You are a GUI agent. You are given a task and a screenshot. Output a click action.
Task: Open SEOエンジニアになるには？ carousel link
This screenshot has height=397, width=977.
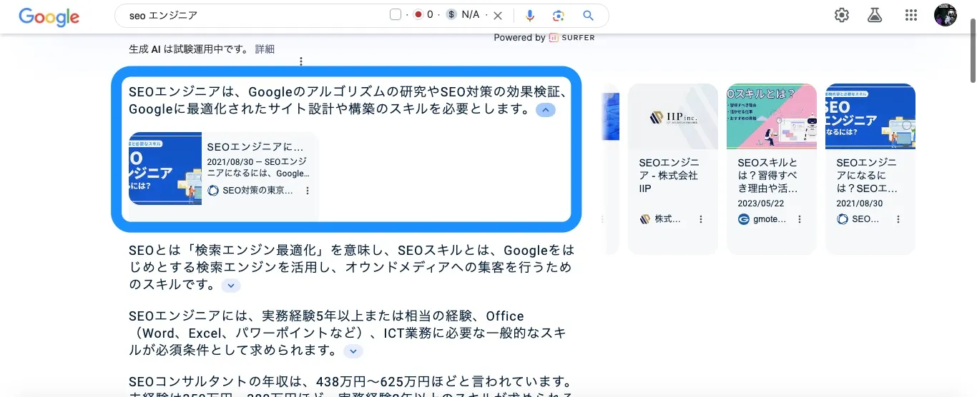tap(867, 176)
